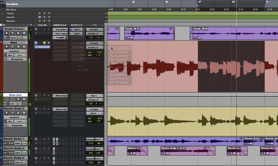Mute the Electric Guitar 2 track

tap(24, 113)
